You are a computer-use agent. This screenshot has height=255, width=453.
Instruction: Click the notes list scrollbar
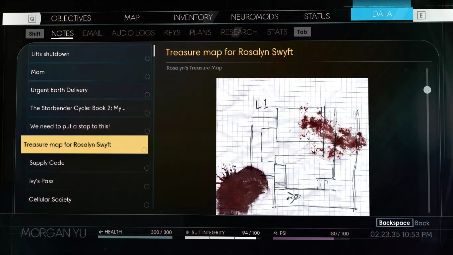pyautogui.click(x=154, y=50)
